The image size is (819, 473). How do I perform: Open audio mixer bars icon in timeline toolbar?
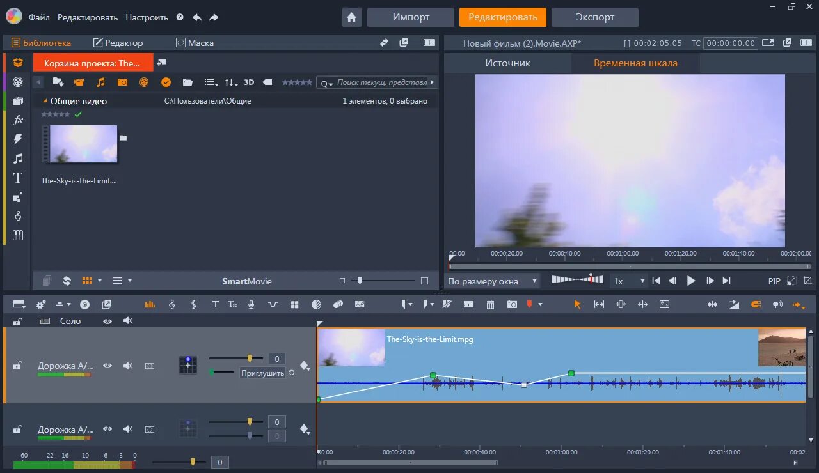click(x=150, y=305)
